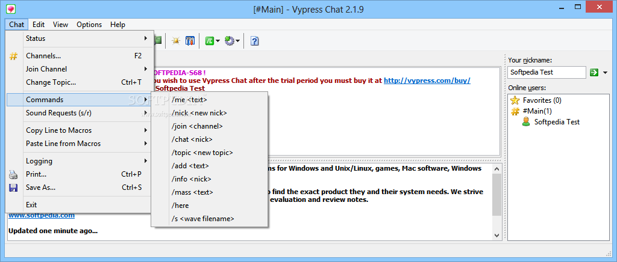Viewport: 617px width, 262px height.
Task: Expand the Status submenu
Action: click(79, 38)
